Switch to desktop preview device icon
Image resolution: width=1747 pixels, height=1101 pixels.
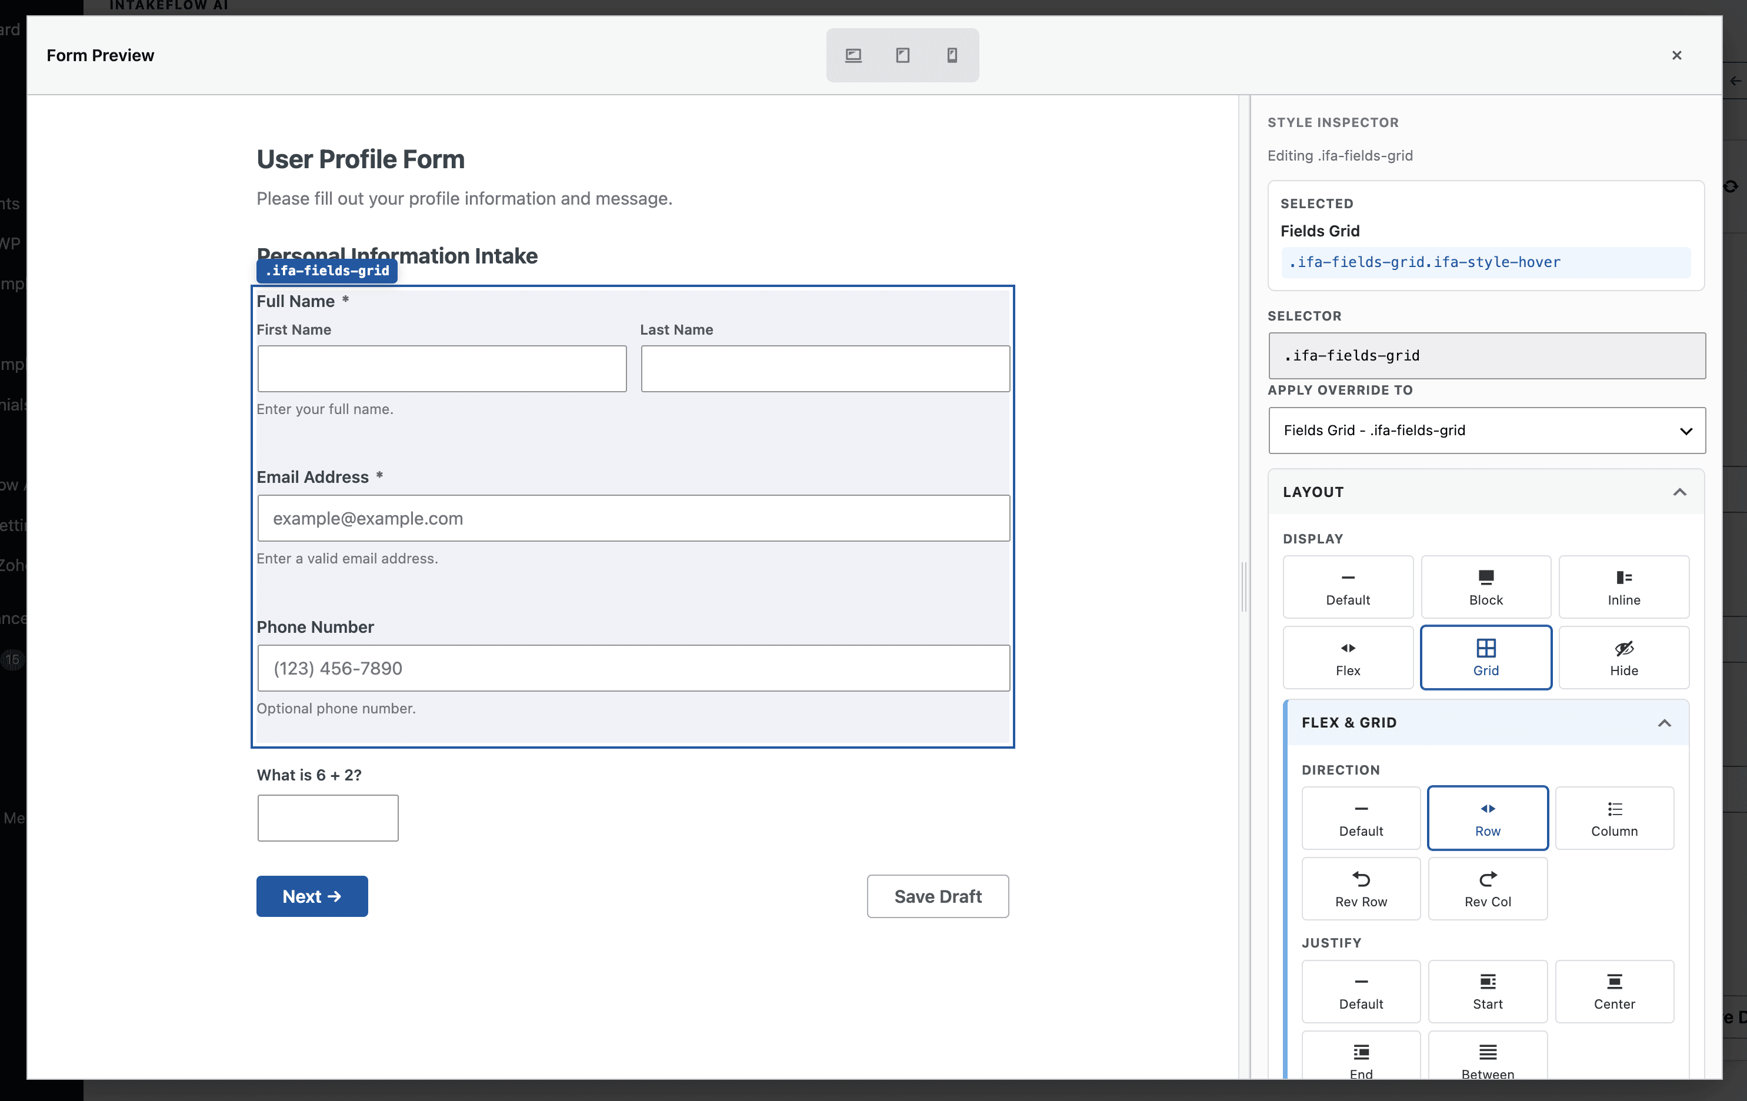pyautogui.click(x=853, y=55)
